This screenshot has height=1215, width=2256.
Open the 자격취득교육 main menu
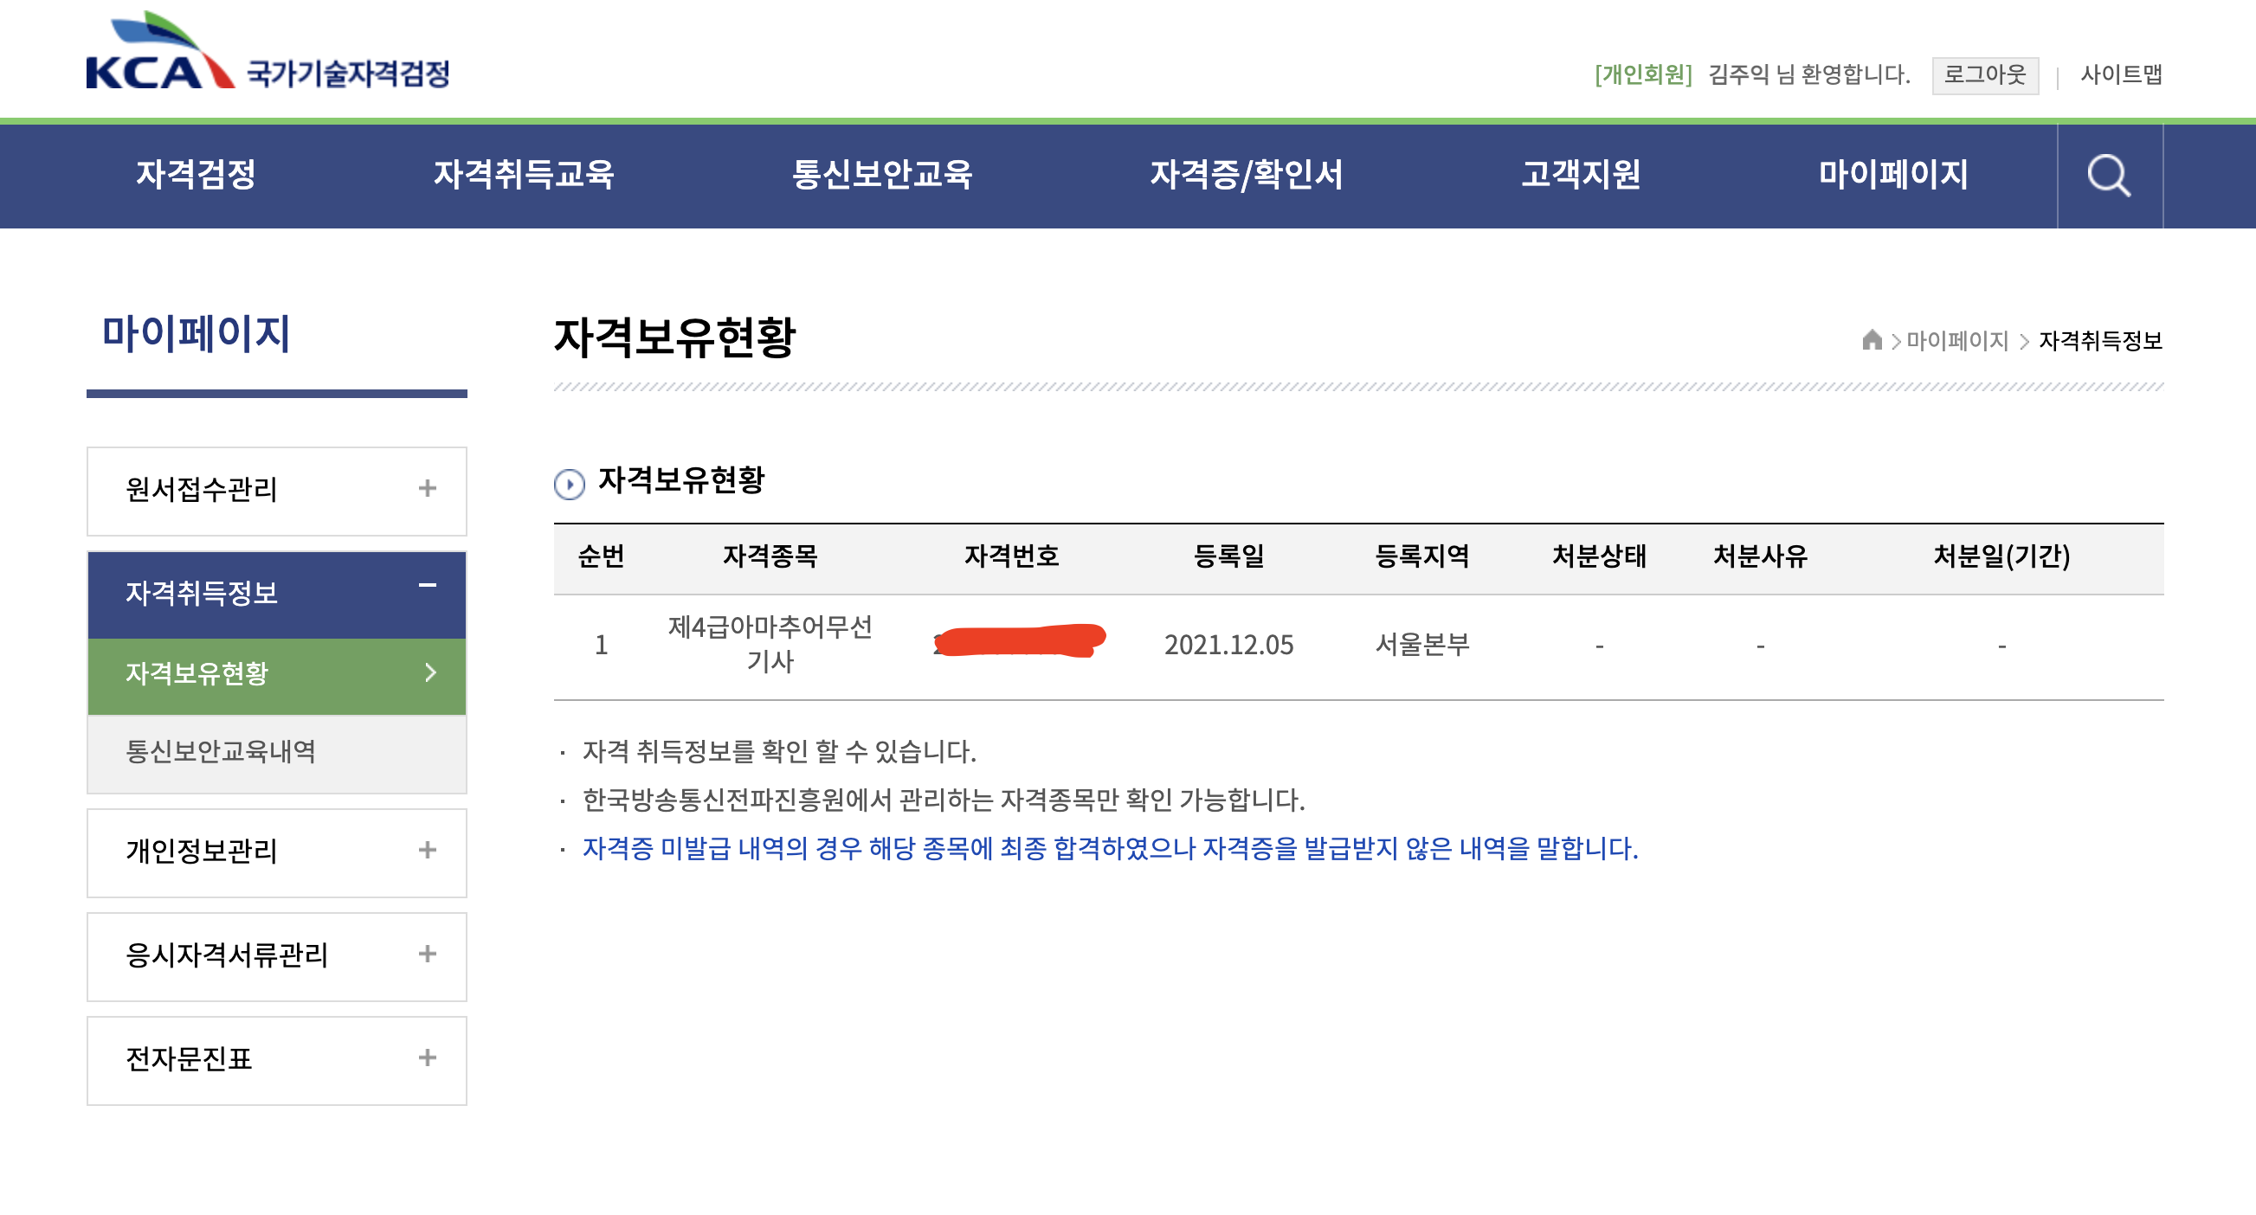pos(524,174)
